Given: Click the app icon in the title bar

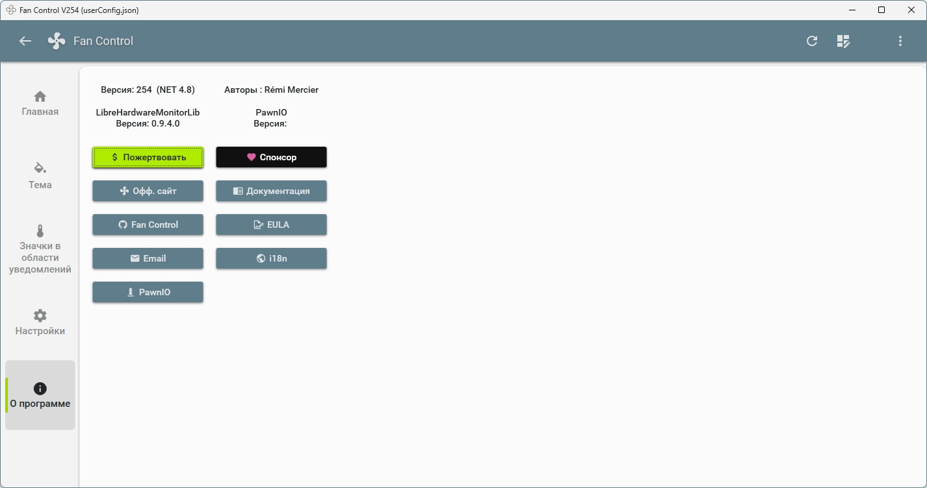Looking at the screenshot, I should [11, 10].
